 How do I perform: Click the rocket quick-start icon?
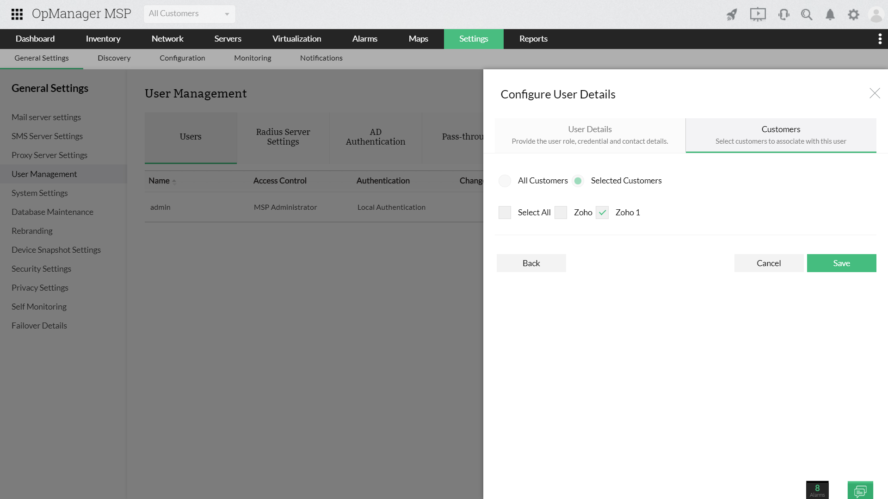point(732,15)
